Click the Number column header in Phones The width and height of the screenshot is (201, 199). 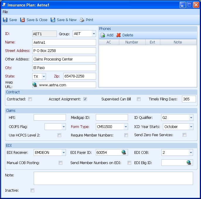tap(132, 42)
